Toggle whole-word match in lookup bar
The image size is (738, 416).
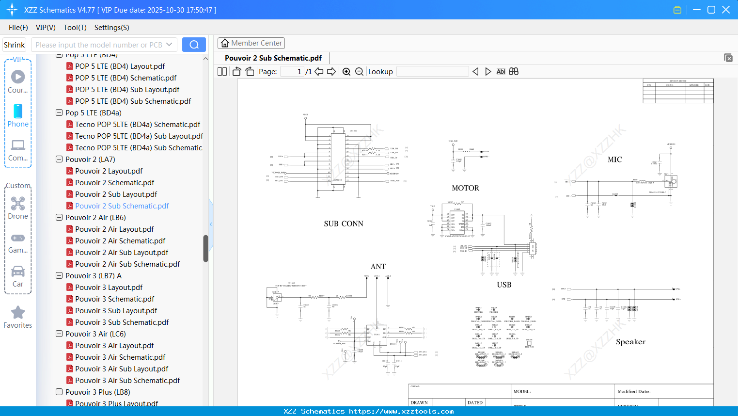[513, 71]
